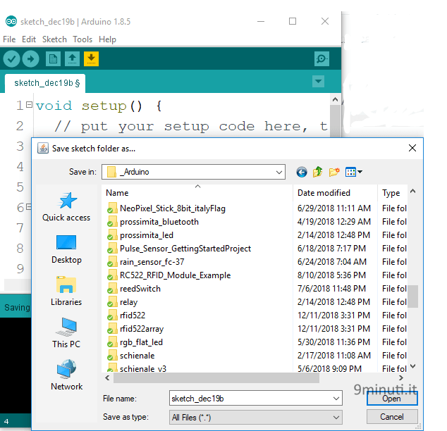
Task: Open the tab options arrow dropdown
Action: (318, 82)
